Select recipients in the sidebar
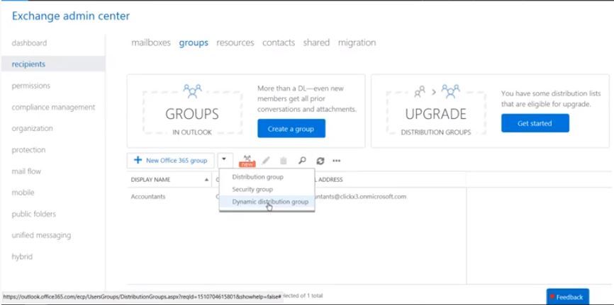The image size is (614, 305). click(53, 64)
